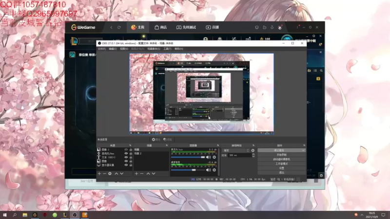This screenshot has height=219, width=390.
Task: Open OBS 设置 button
Action: [x=282, y=168]
